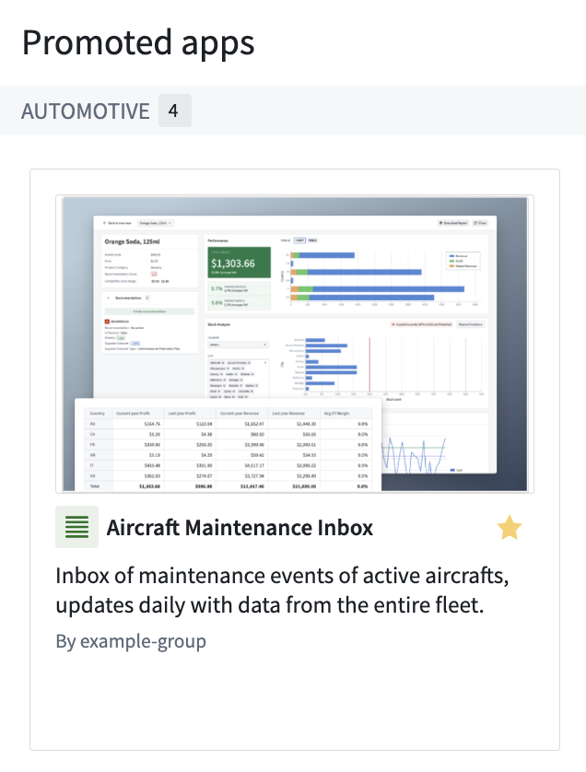The image size is (586, 772).
Task: Click the green list app icon
Action: pyautogui.click(x=76, y=527)
